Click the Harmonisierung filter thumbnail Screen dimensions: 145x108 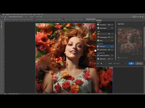coord(98,34)
